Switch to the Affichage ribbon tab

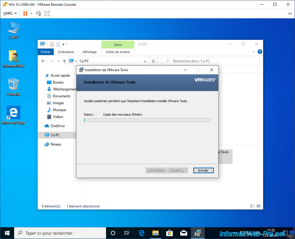(89, 52)
